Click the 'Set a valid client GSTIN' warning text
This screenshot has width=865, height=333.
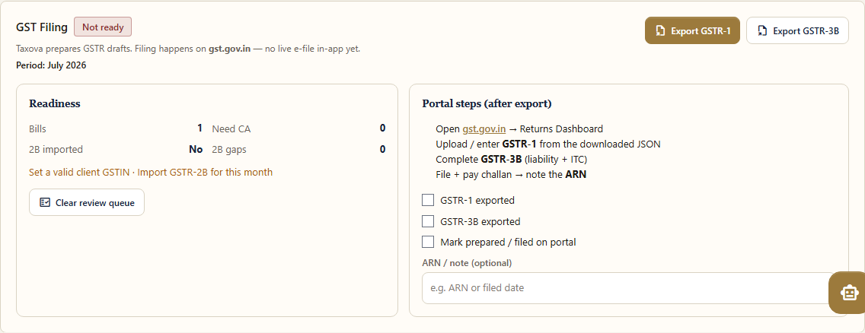pyautogui.click(x=81, y=173)
